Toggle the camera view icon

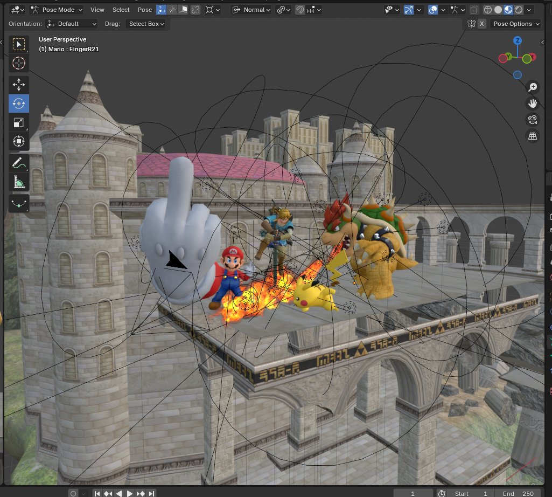[533, 120]
